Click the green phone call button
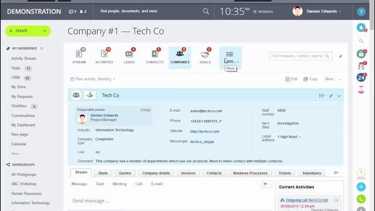Viewport: 375px width, 211px height. click(361, 199)
